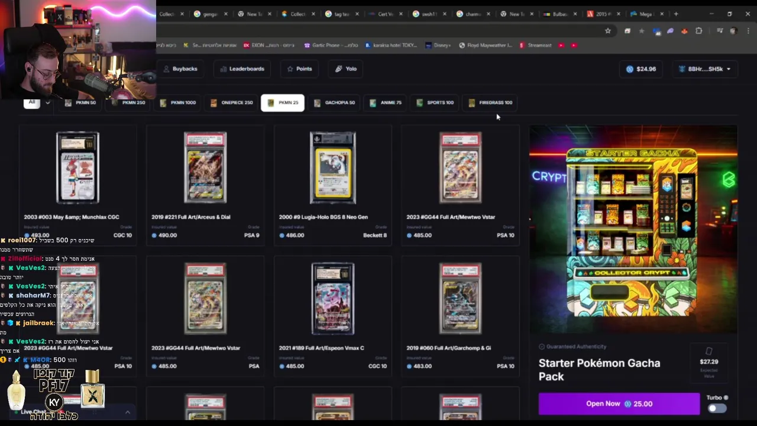Bookmark this page with the star icon
The image size is (757, 426).
(607, 31)
